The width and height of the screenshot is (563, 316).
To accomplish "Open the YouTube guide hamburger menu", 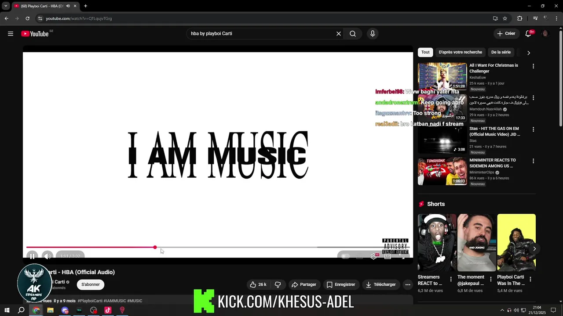I will [x=11, y=34].
